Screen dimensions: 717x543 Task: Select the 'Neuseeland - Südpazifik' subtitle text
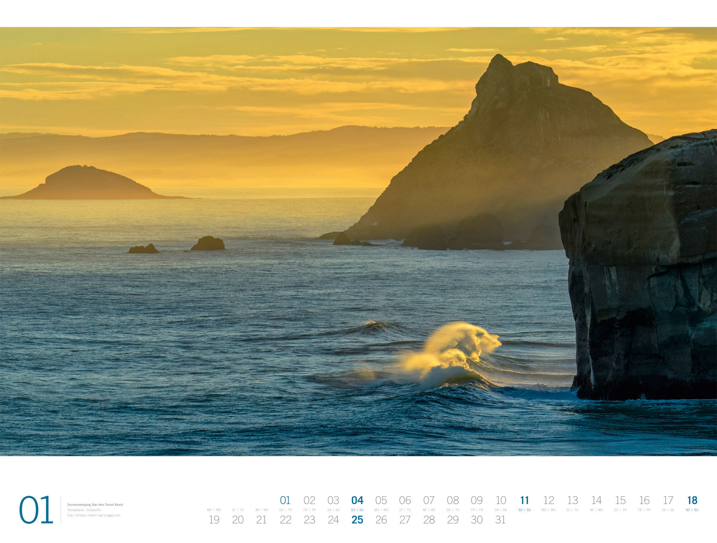tap(84, 510)
